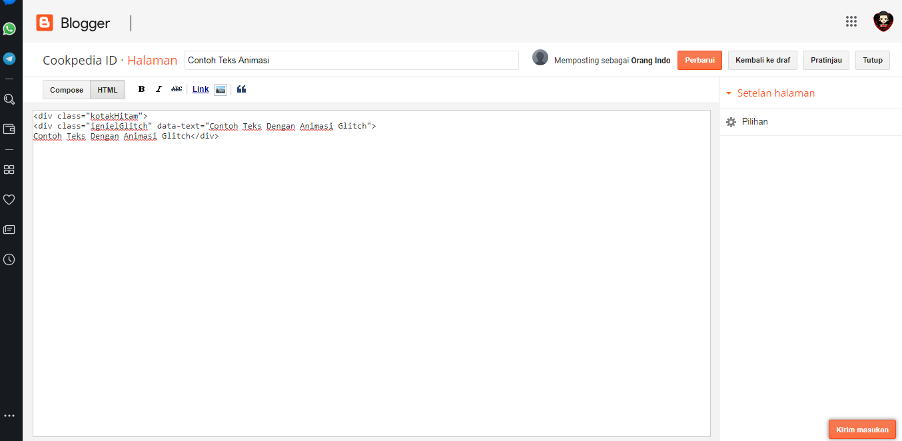Toggle bold formatting in editor toolbar
The width and height of the screenshot is (902, 441).
[x=141, y=89]
